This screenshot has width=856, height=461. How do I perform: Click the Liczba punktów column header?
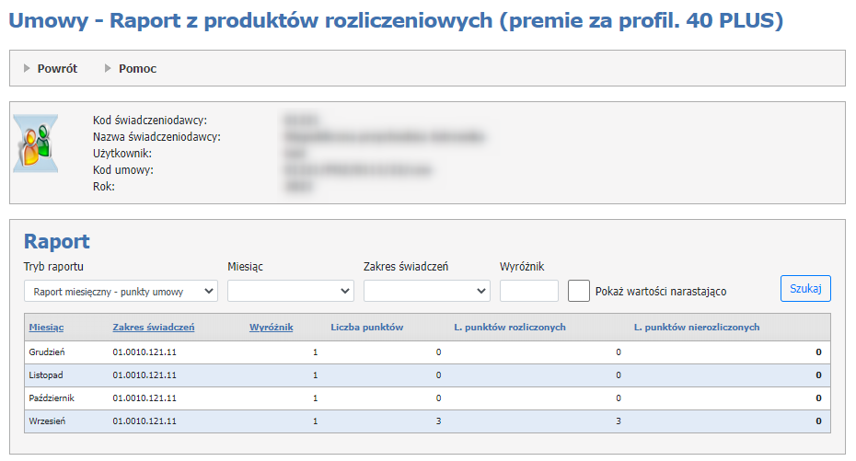pos(366,327)
